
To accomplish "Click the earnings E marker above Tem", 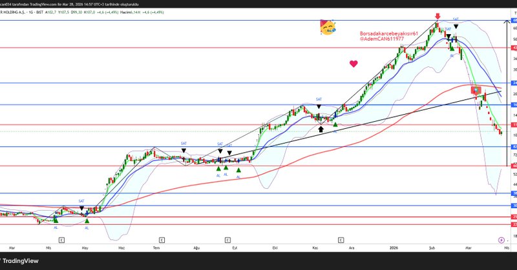I will [162, 240].
